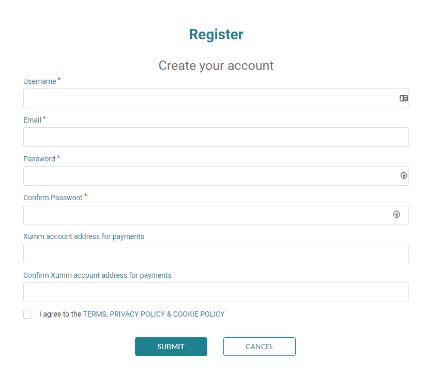Focus the Xumm account address input field
The width and height of the screenshot is (441, 374).
click(x=216, y=253)
